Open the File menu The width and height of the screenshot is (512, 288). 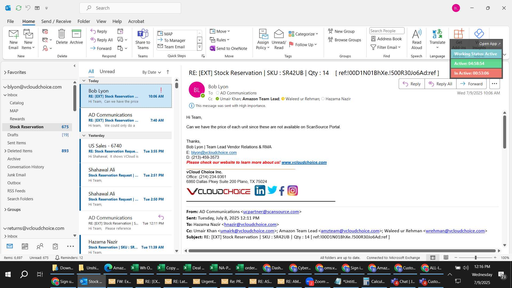click(x=10, y=21)
